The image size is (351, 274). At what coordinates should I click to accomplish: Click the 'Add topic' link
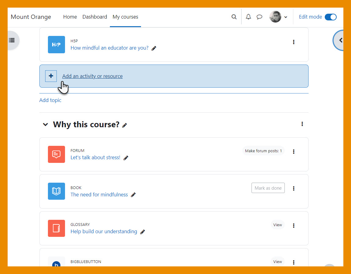50,100
